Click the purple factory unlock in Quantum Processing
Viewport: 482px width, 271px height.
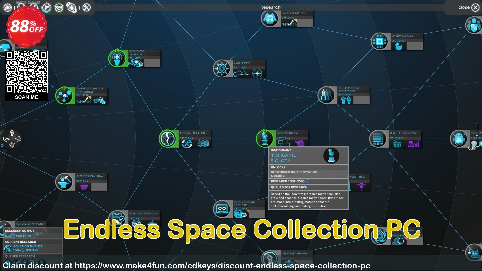coord(413,144)
